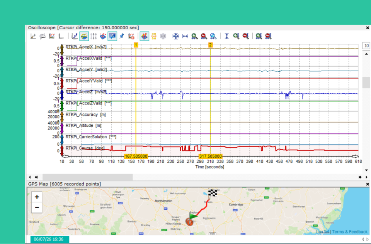Click the signal count field showing 10

pyautogui.click(x=366, y=46)
